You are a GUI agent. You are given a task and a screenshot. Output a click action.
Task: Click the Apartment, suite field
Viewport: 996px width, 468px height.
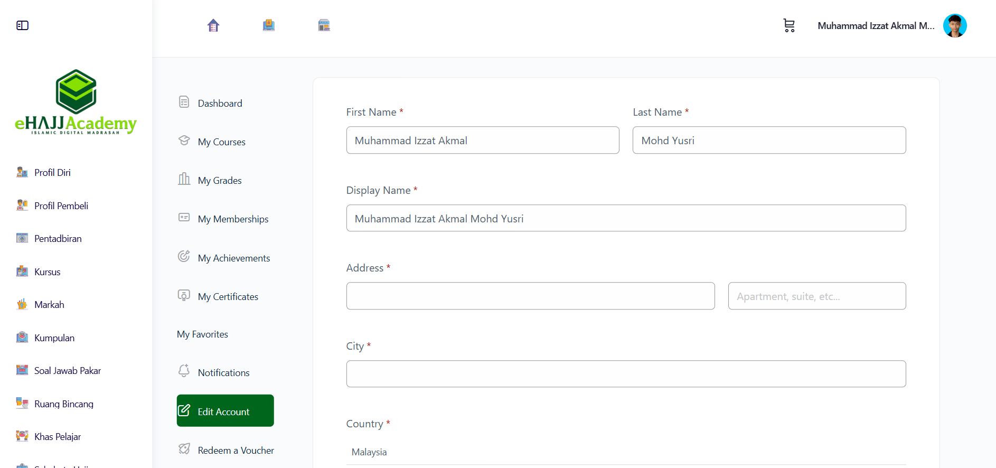[x=817, y=296]
